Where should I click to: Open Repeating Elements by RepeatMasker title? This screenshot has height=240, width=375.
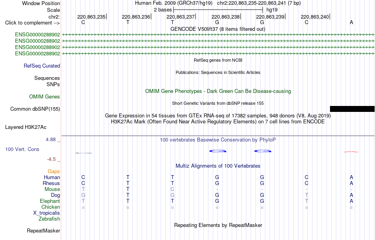coord(218,225)
